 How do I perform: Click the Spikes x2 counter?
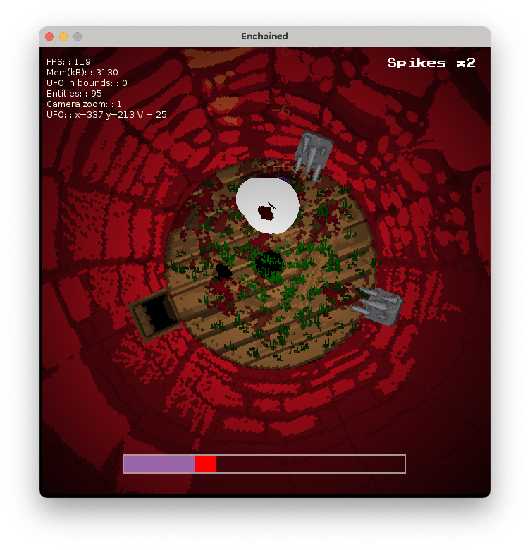point(431,63)
